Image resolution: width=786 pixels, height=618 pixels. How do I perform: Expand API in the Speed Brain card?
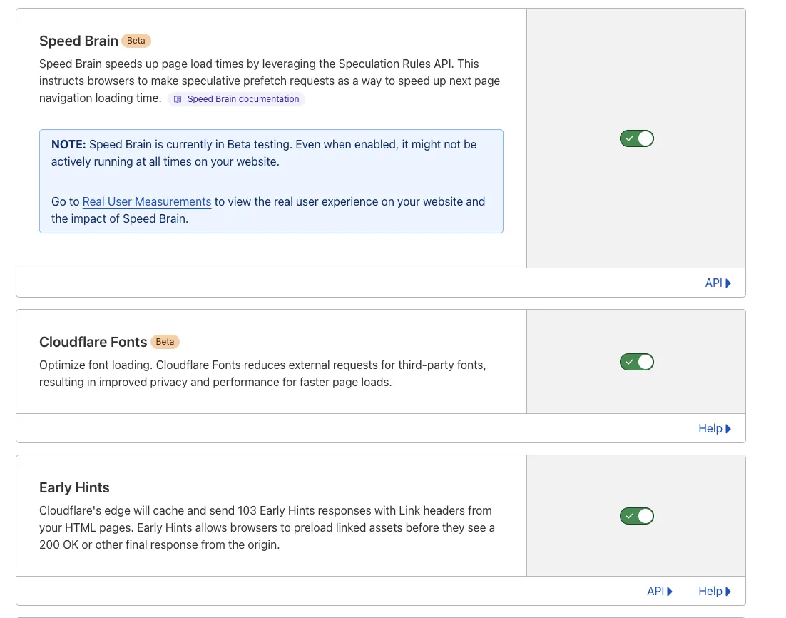tap(718, 283)
